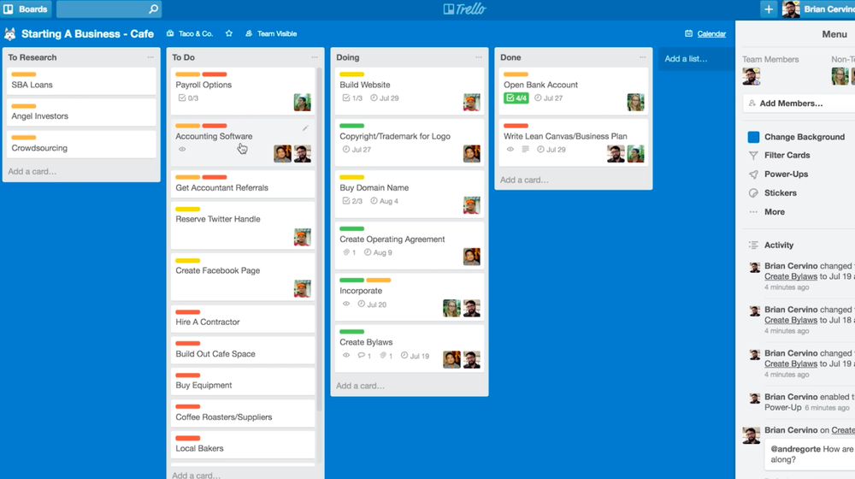
Task: Click the green label on Copyright/Trademark card
Action: coord(351,126)
